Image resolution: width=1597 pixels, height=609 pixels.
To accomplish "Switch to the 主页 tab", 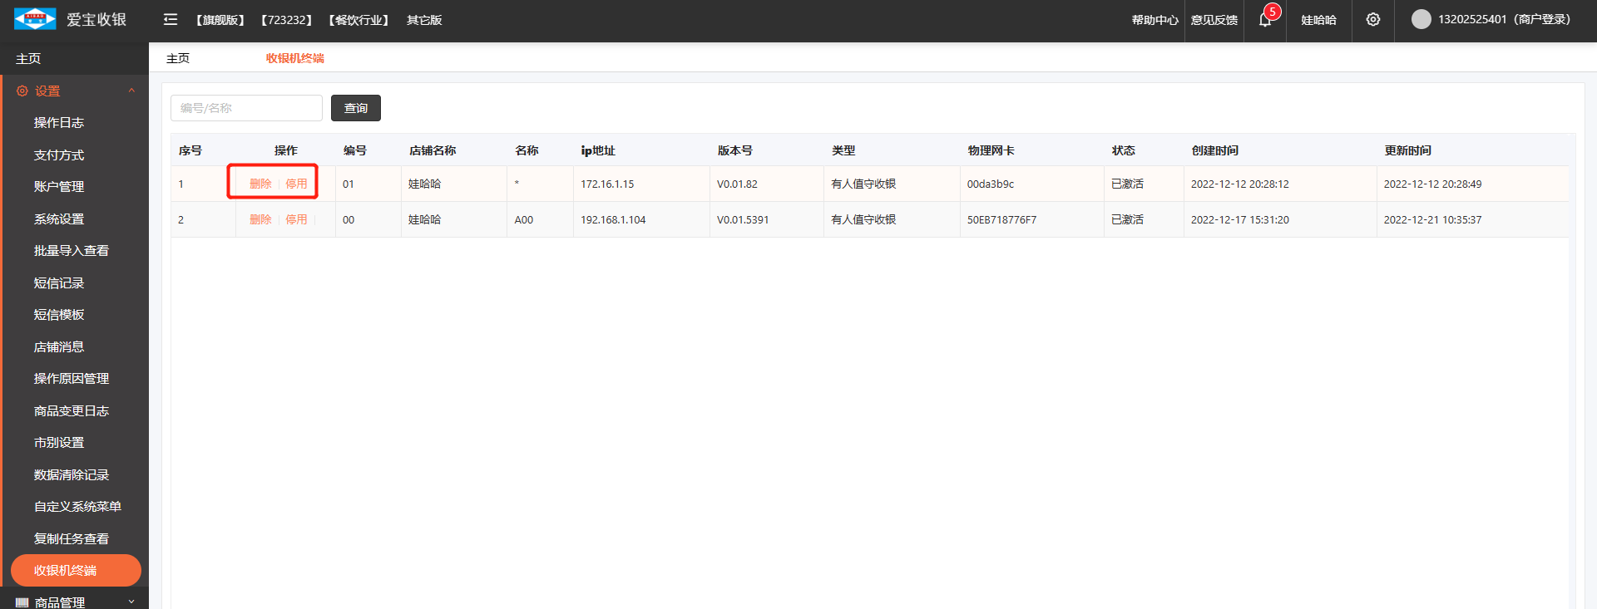I will [178, 58].
